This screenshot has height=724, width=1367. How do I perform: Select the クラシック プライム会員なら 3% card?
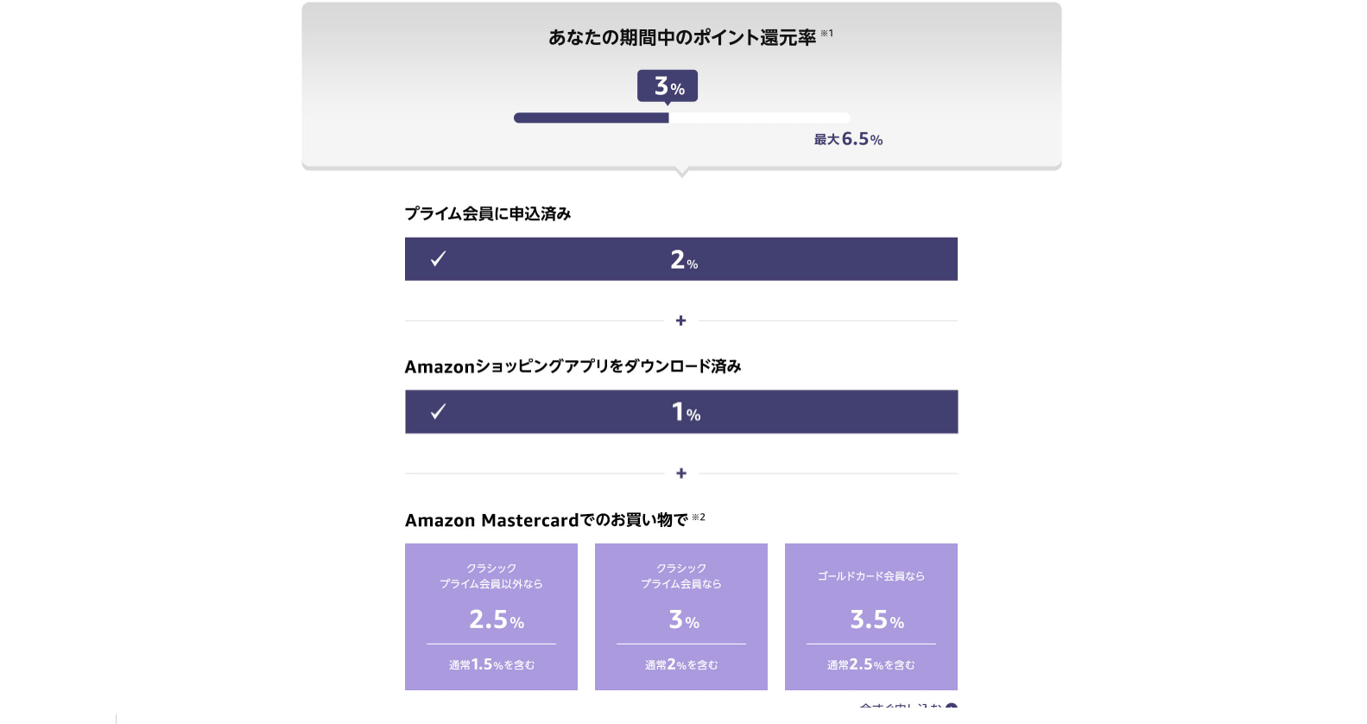click(x=681, y=617)
